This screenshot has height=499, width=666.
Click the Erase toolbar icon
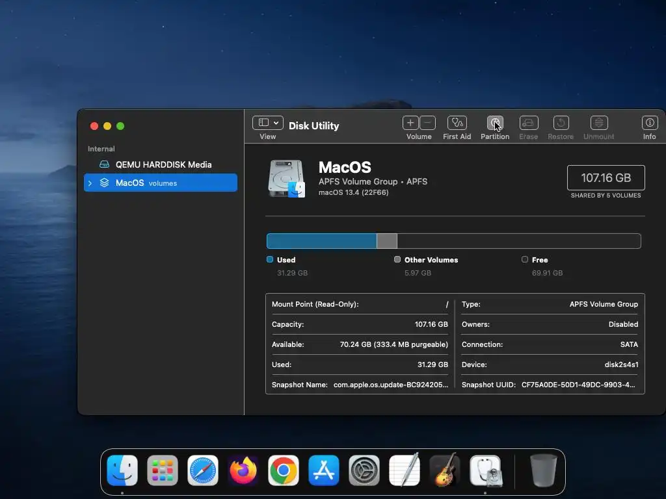tap(528, 123)
